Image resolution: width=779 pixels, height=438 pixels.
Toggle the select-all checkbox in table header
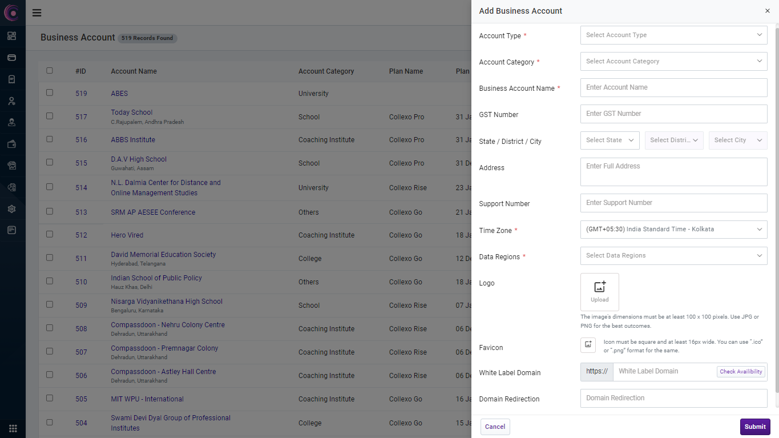tap(50, 71)
